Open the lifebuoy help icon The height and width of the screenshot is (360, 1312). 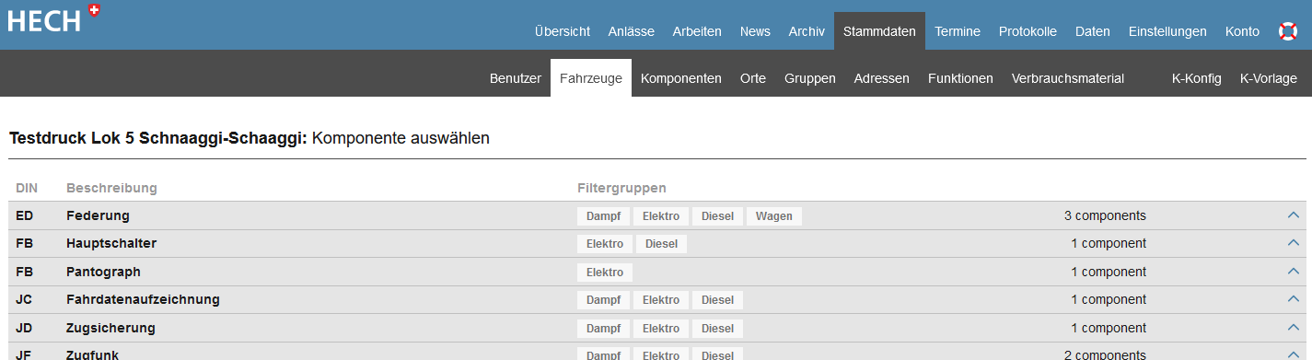click(1288, 31)
